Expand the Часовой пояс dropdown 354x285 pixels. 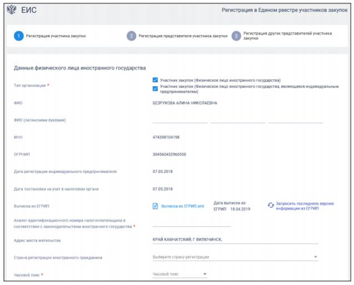click(179, 274)
